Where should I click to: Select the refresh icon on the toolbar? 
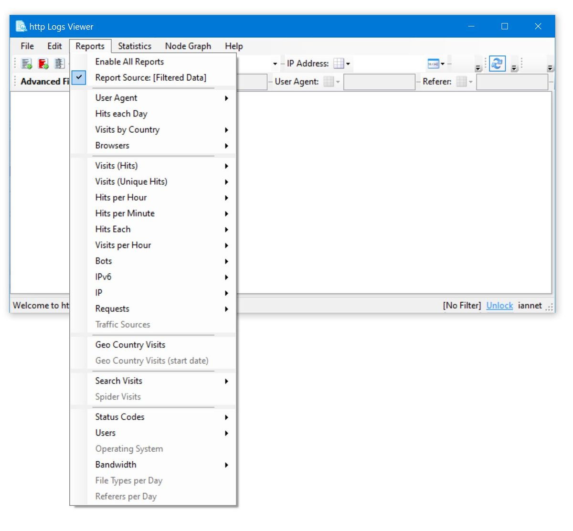click(x=497, y=63)
